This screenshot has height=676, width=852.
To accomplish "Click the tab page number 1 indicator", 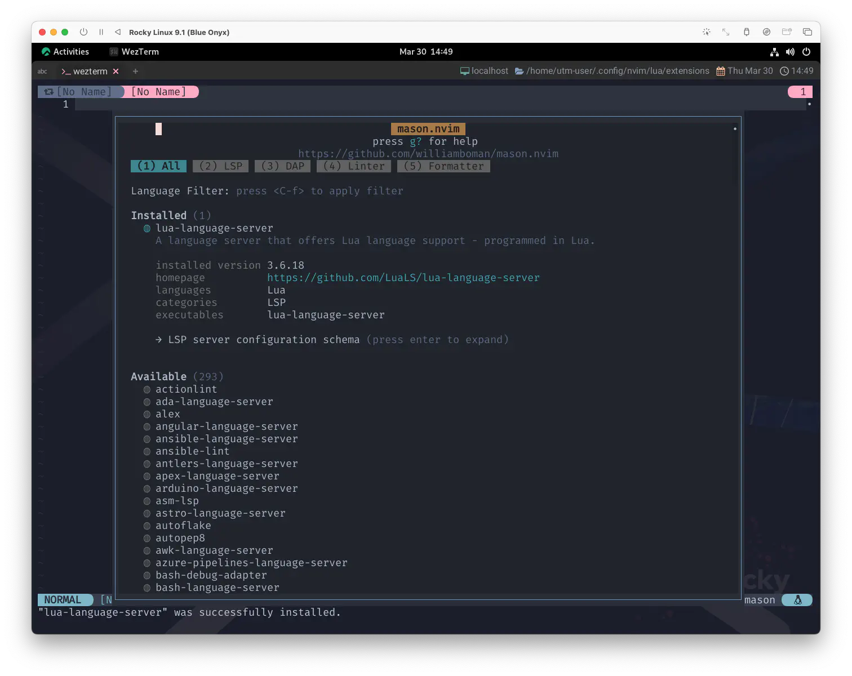I will tap(800, 92).
